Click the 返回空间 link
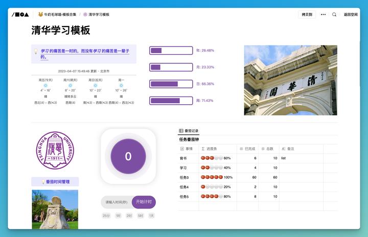This screenshot has height=237, width=368. [351, 14]
